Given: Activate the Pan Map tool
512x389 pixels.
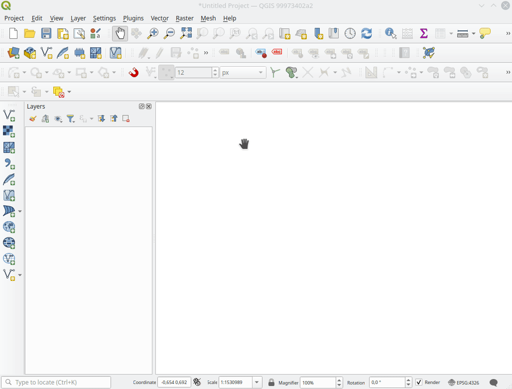Looking at the screenshot, I should click(120, 33).
